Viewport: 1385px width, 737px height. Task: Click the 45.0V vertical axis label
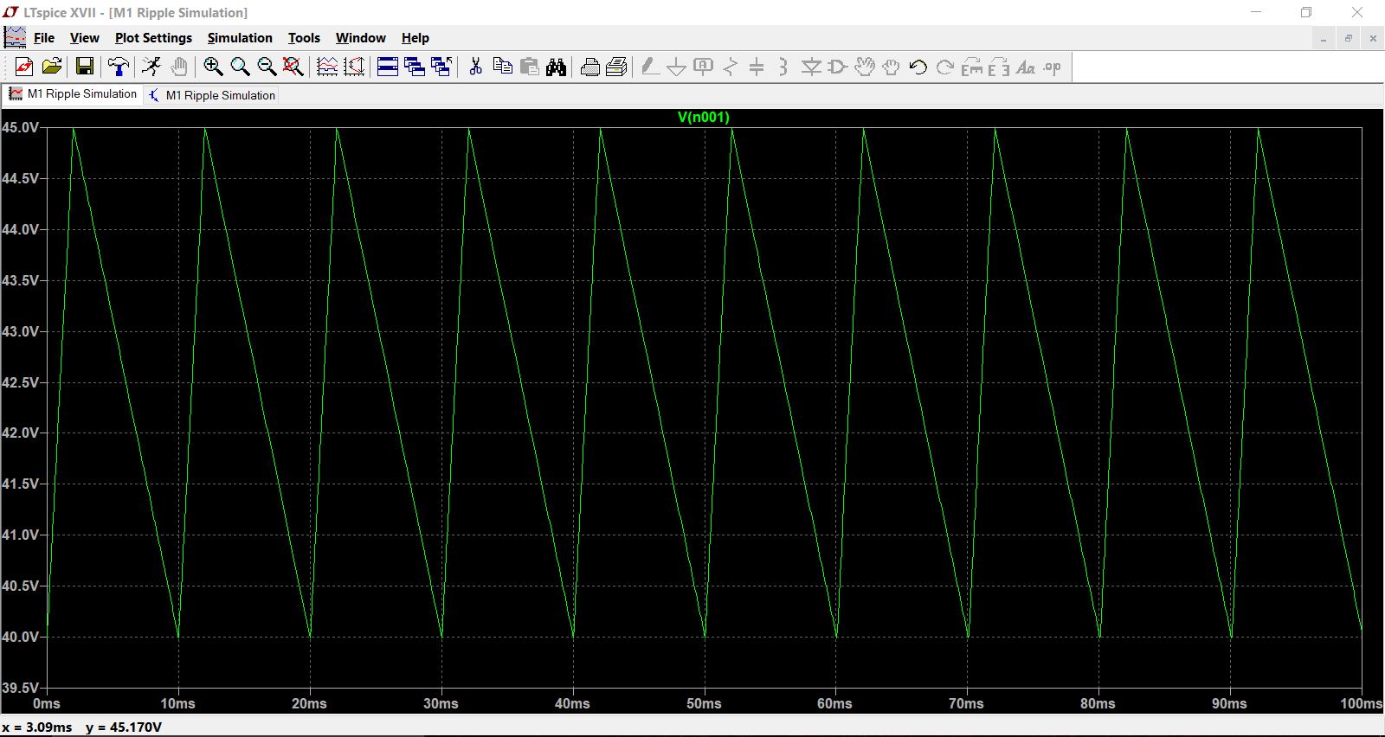point(20,127)
